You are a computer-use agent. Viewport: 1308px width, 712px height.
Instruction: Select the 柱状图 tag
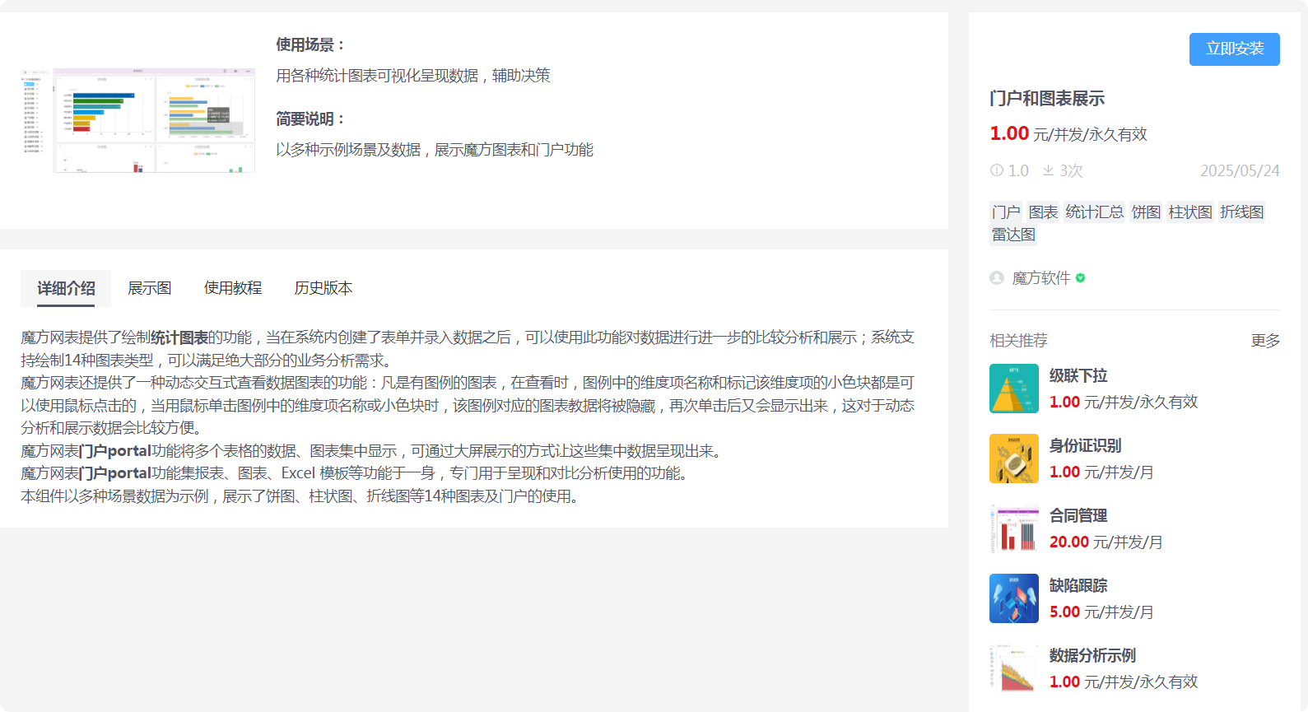pyautogui.click(x=1190, y=212)
